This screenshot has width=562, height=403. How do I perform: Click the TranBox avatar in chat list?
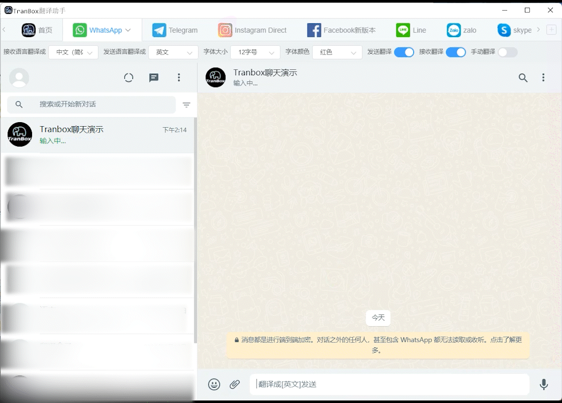click(20, 135)
